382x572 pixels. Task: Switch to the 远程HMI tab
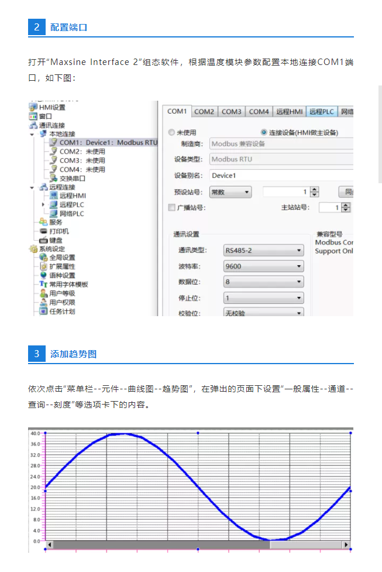click(289, 112)
